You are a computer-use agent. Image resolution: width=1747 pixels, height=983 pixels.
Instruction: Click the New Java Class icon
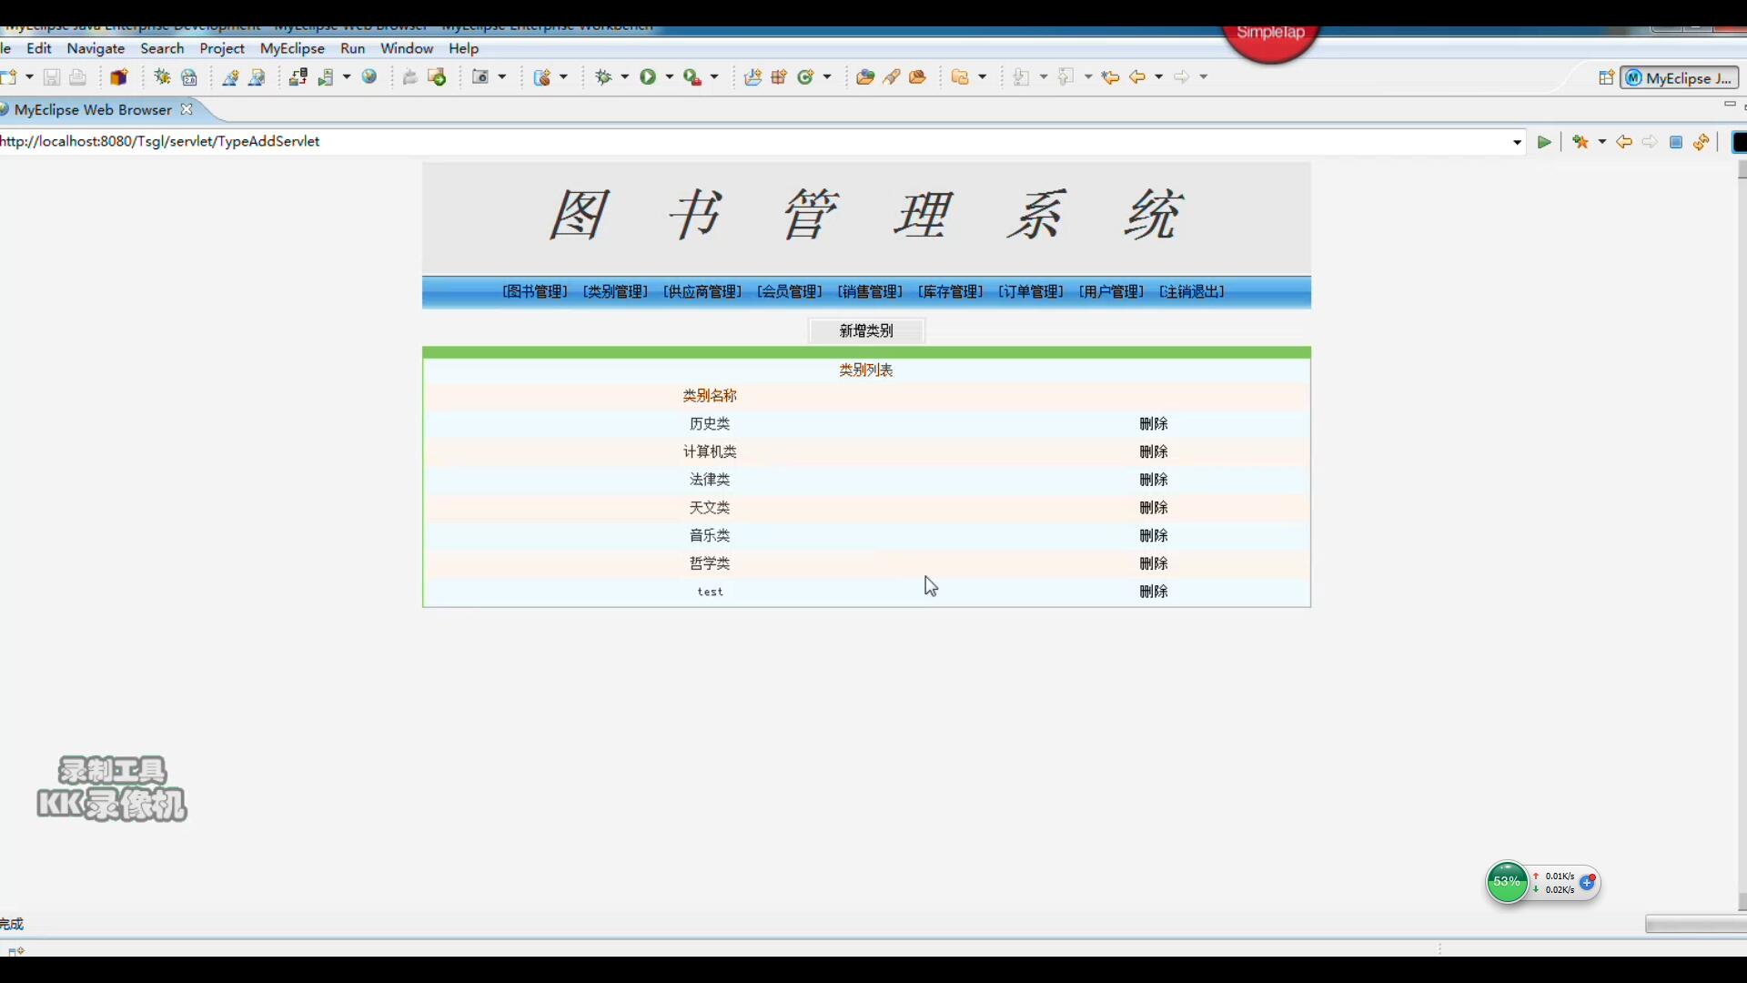pos(805,77)
